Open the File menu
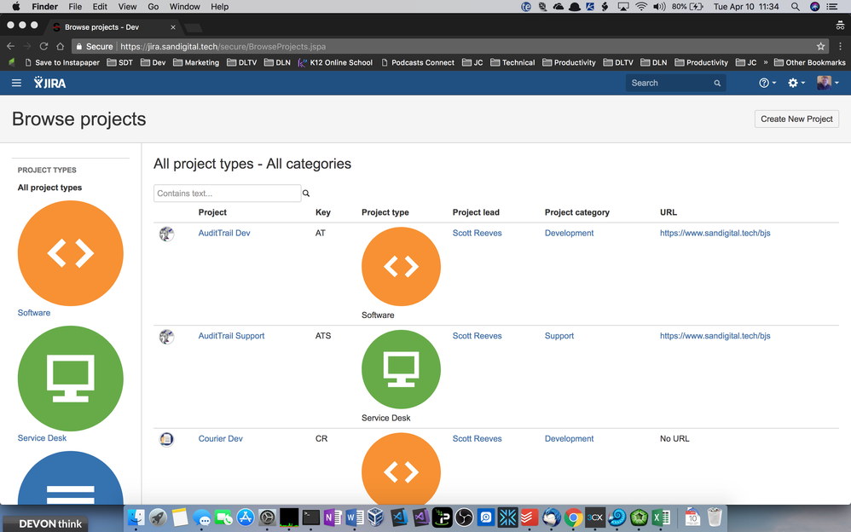Image resolution: width=851 pixels, height=532 pixels. 75,7
